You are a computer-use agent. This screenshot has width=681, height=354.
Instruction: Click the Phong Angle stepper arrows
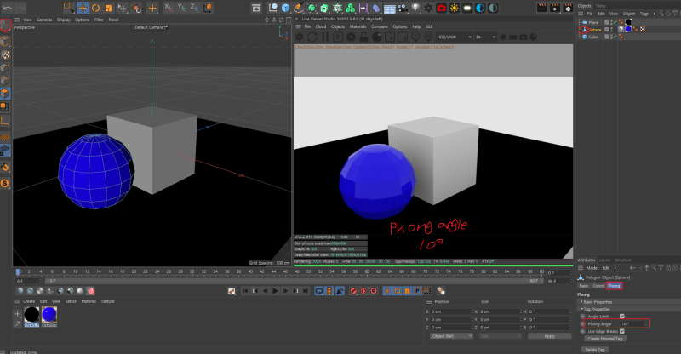coord(645,323)
